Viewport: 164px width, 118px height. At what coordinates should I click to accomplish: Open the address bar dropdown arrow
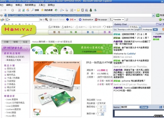153,15
